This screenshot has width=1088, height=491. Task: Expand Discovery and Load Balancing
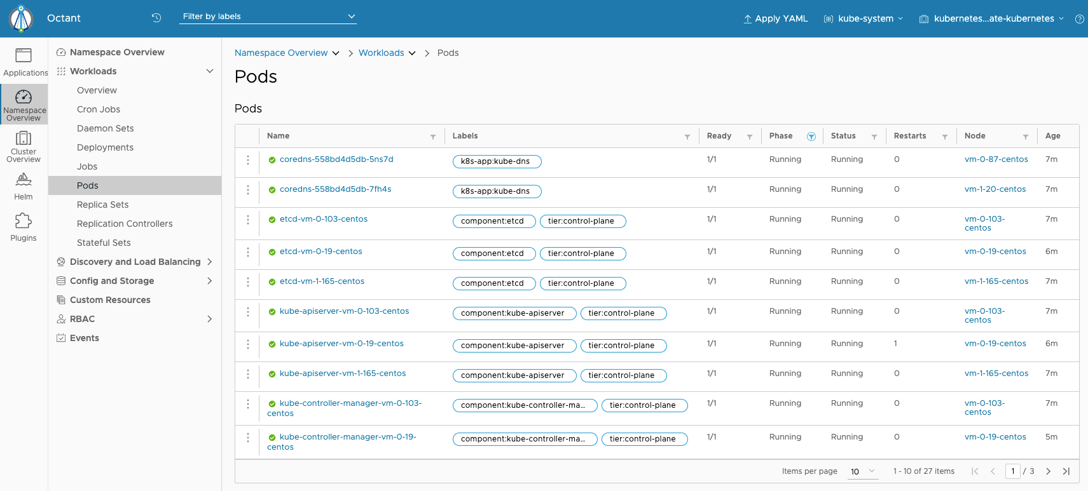coord(210,262)
